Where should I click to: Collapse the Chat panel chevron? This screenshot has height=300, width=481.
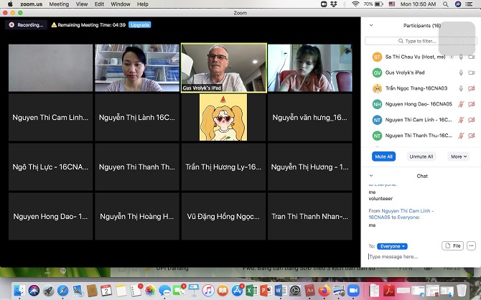pyautogui.click(x=371, y=175)
